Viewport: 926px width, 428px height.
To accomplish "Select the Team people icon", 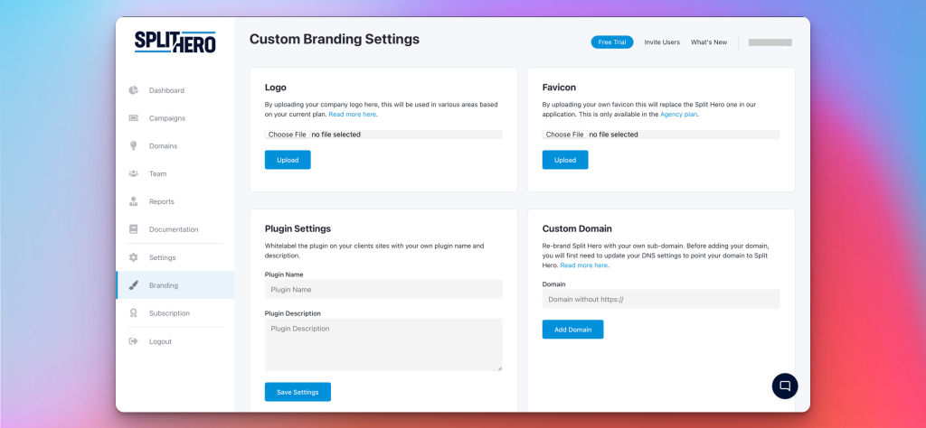I will [134, 173].
